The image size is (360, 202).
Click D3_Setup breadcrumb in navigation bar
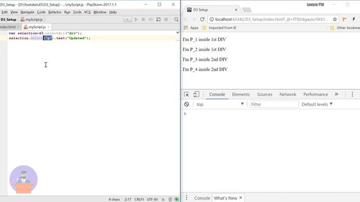pos(8,20)
